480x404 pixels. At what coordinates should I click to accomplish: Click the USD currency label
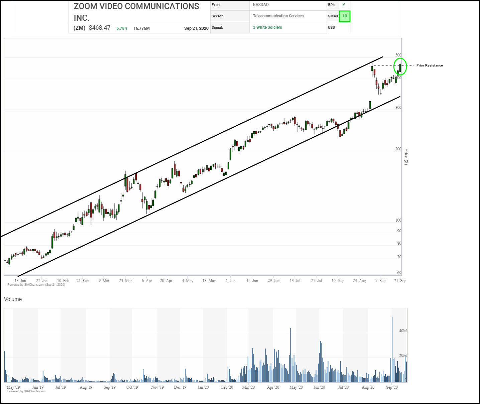click(x=331, y=27)
